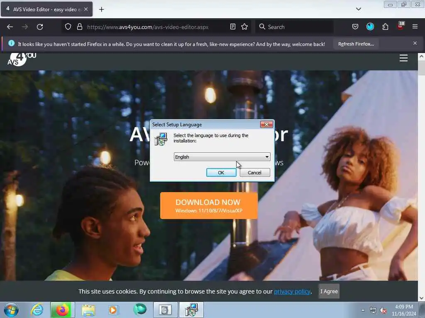This screenshot has height=318, width=425.
Task: Click the blue circular account icon
Action: click(x=370, y=26)
